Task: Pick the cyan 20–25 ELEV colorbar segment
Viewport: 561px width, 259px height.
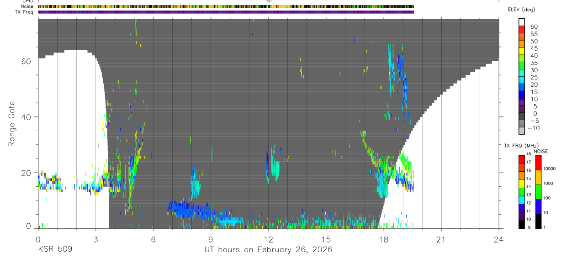Action: click(522, 80)
